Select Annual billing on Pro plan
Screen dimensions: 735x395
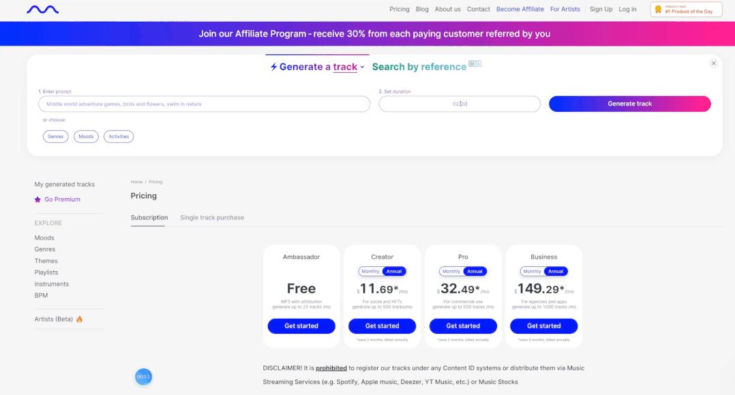[x=475, y=272]
